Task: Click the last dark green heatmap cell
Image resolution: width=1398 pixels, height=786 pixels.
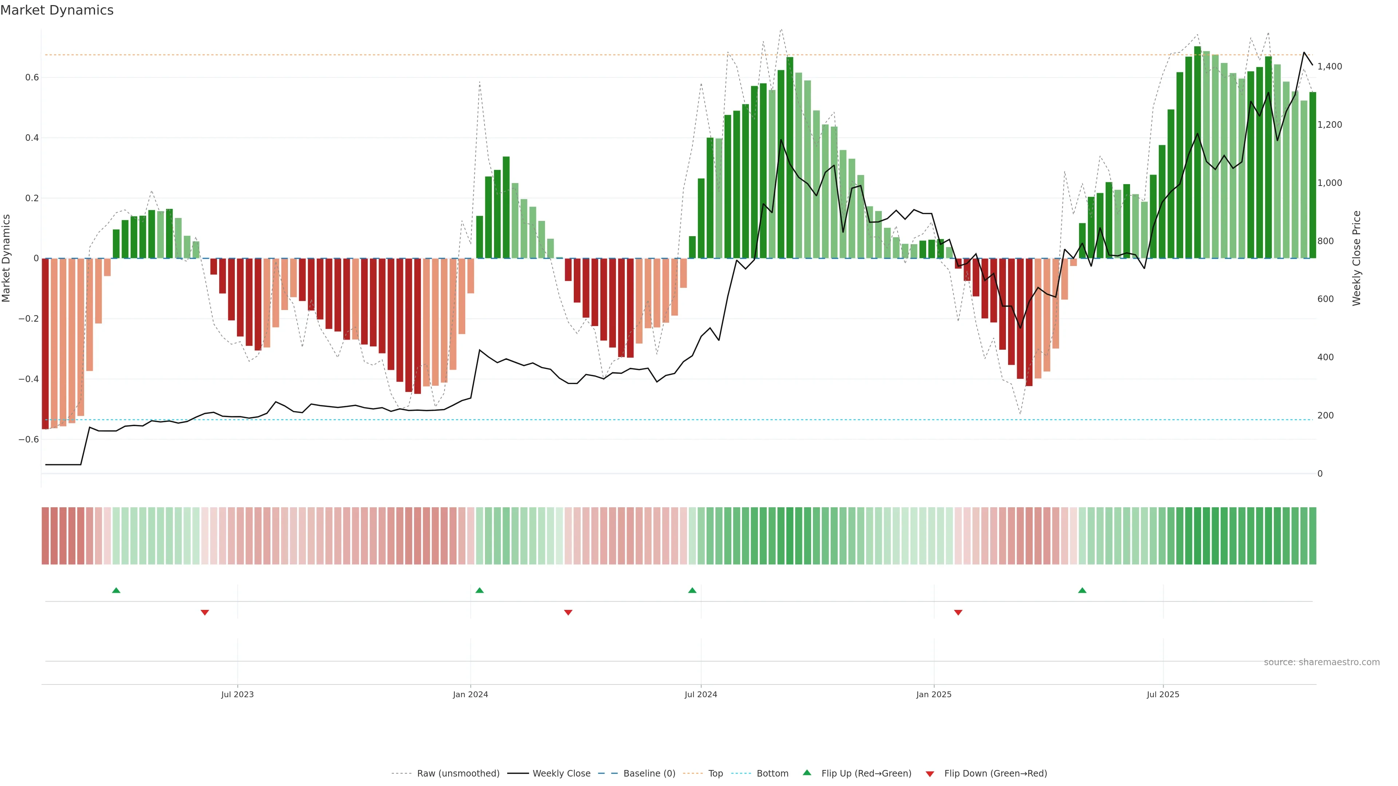Action: point(1312,536)
